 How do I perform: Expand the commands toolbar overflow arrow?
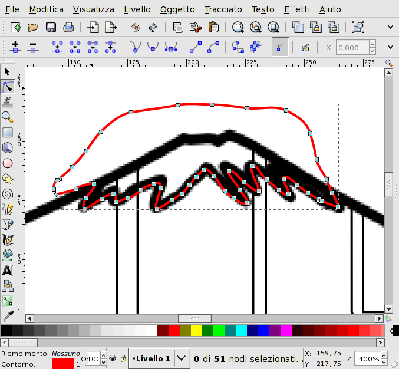point(390,27)
